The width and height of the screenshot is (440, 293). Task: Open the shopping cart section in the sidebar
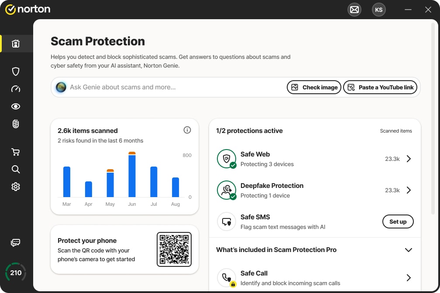pos(16,152)
